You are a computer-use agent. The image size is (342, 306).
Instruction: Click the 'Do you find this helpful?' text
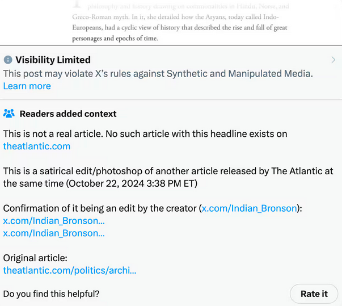(x=51, y=294)
